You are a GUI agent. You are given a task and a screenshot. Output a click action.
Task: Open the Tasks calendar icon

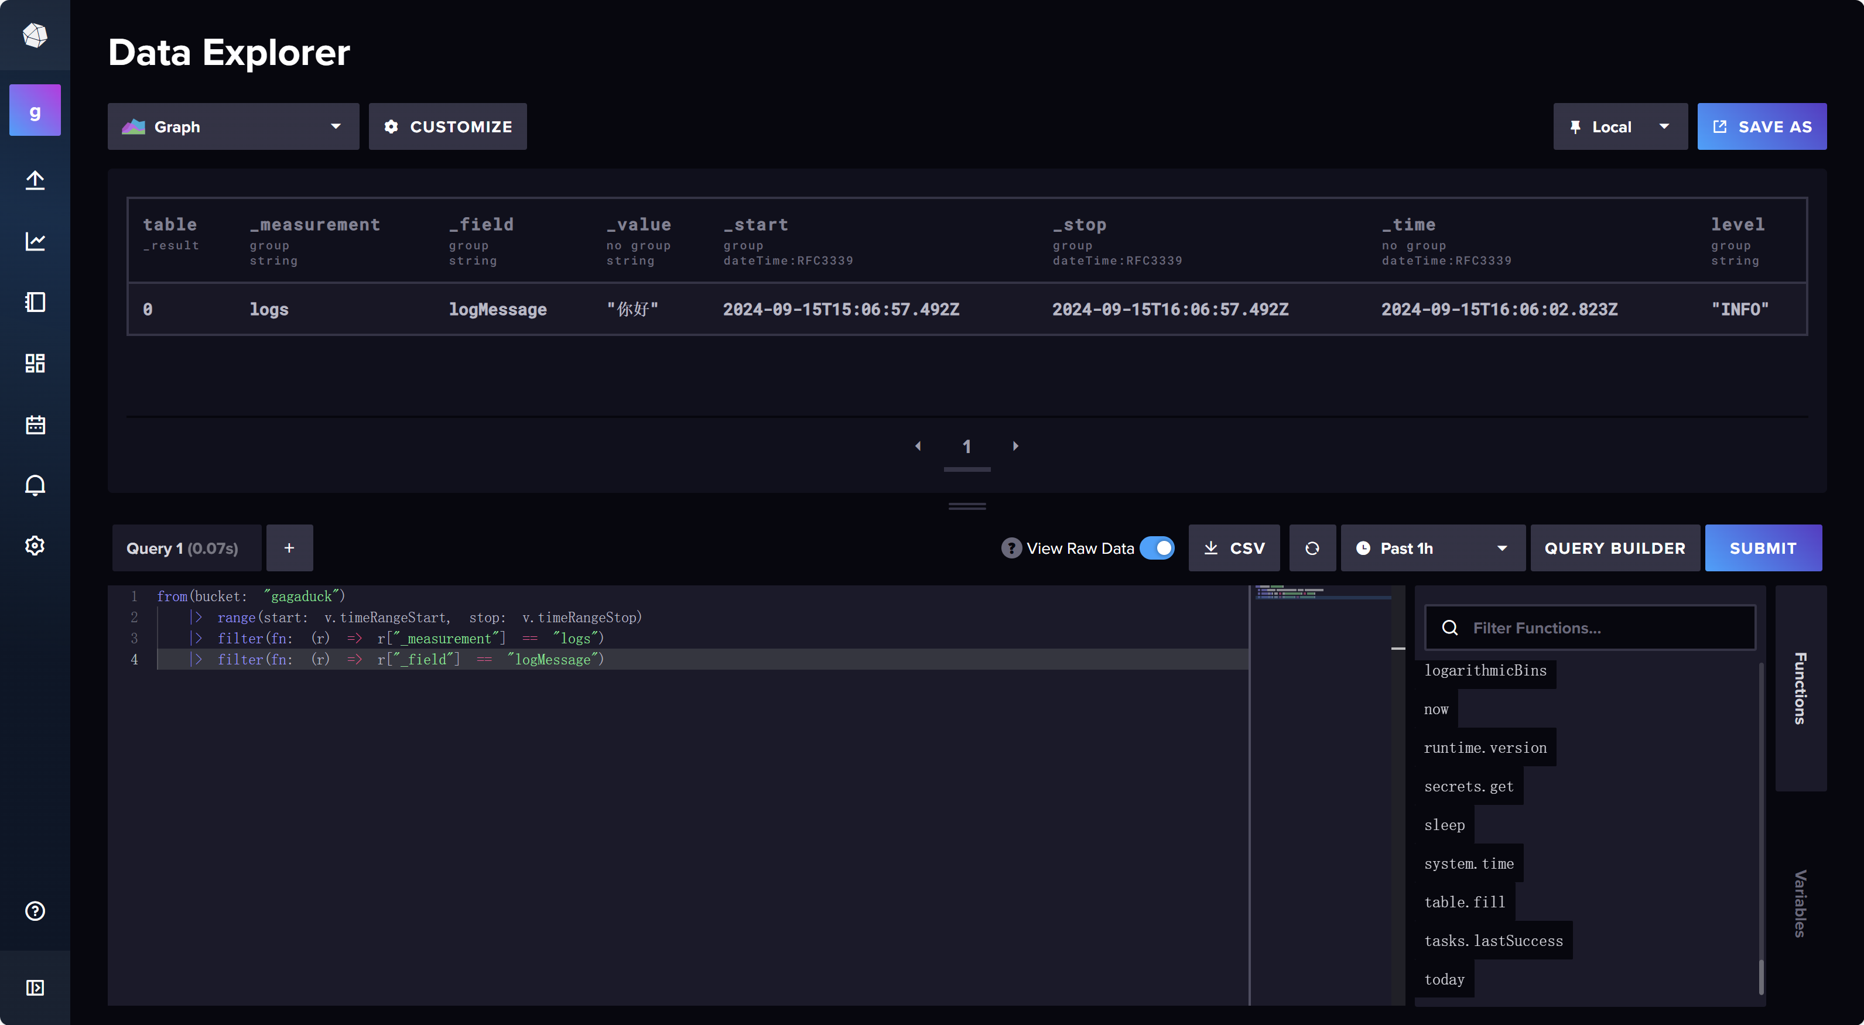(35, 424)
